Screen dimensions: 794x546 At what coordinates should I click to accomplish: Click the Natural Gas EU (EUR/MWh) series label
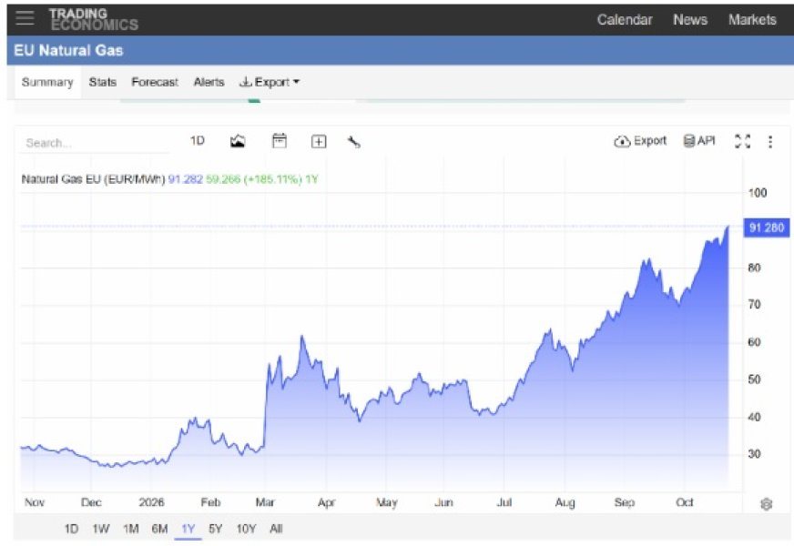[93, 179]
